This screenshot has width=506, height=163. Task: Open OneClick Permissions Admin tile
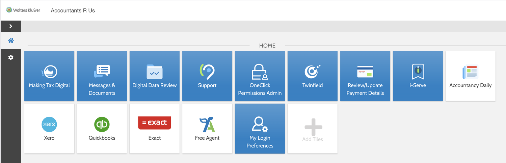tap(260, 76)
